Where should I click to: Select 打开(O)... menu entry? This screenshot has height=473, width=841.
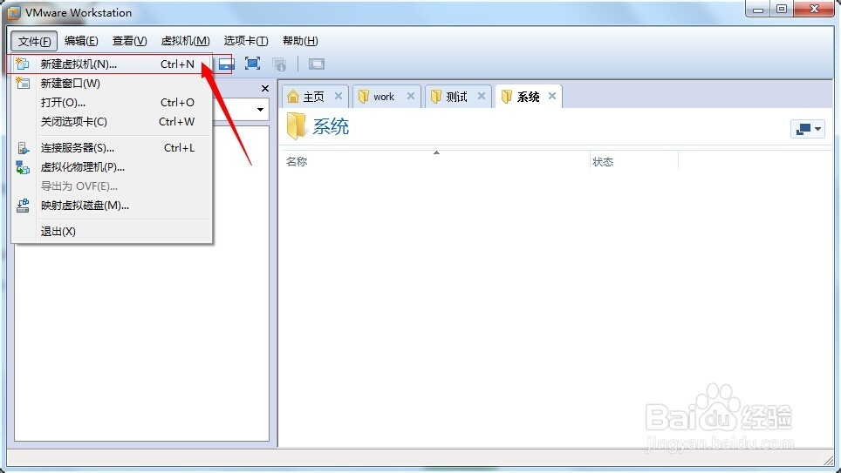tap(112, 103)
